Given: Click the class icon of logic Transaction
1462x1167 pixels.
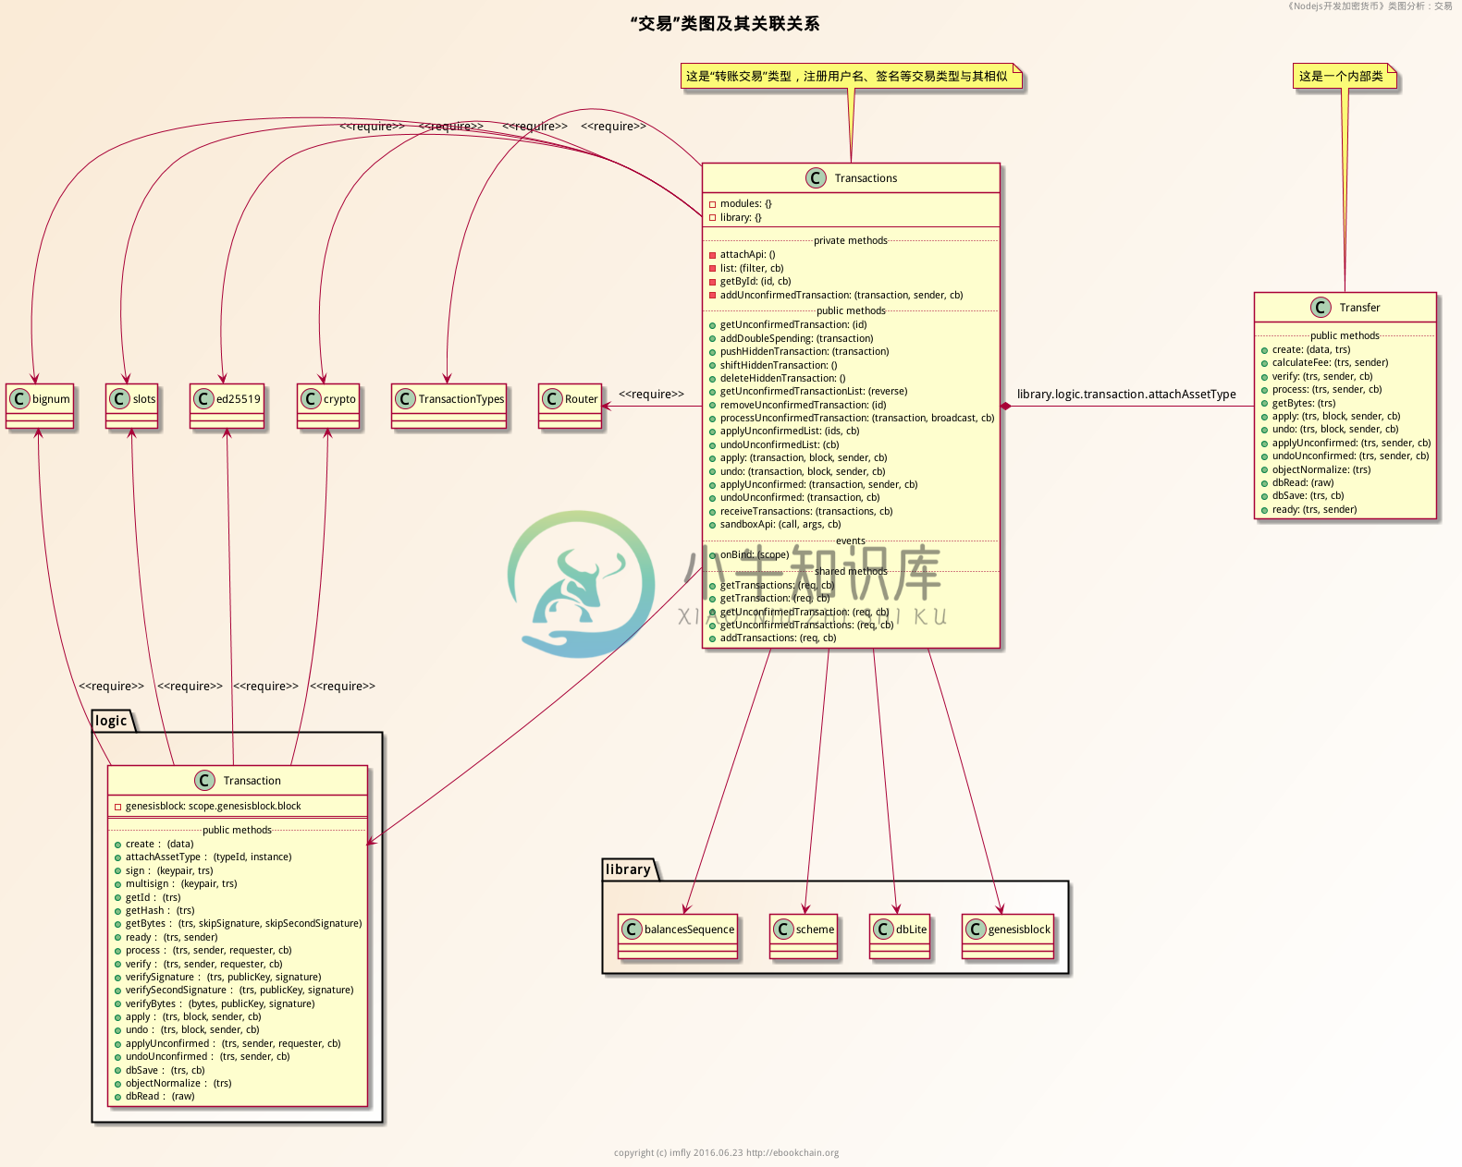Looking at the screenshot, I should pyautogui.click(x=205, y=781).
